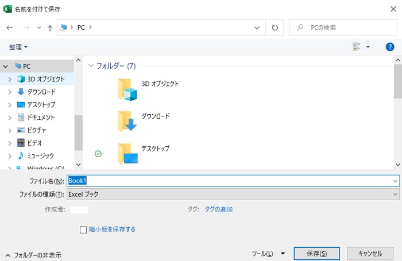Select ミュージック in the navigation tree

coord(40,155)
